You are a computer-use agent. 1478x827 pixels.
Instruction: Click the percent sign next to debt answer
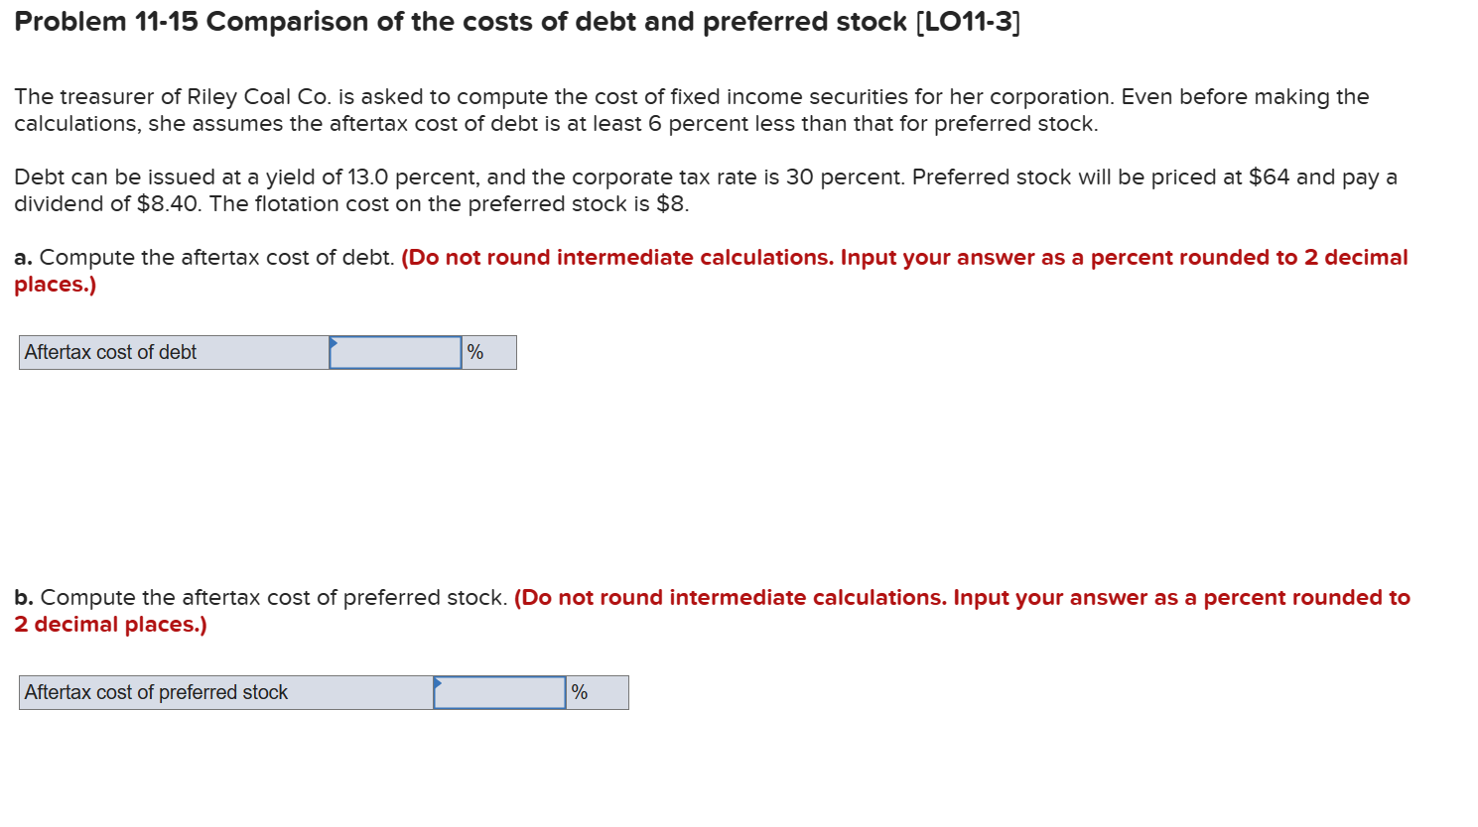[x=476, y=352]
